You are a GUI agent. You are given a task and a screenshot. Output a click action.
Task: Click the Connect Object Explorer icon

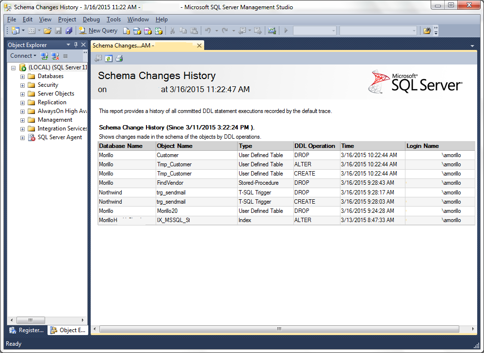(x=45, y=56)
